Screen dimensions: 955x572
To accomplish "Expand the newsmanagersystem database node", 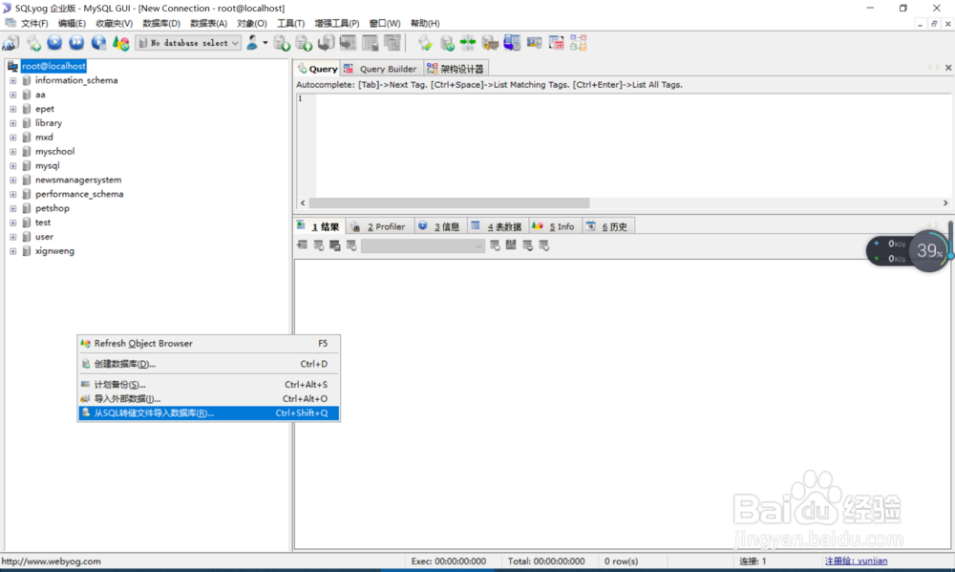I will coord(12,180).
